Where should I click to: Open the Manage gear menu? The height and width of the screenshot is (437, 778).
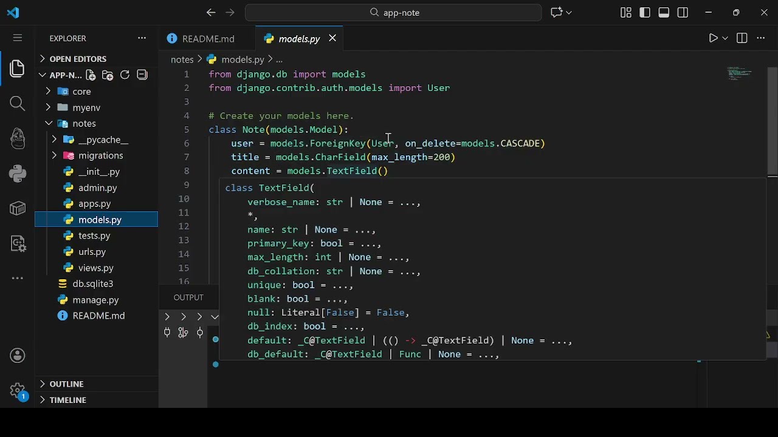[x=17, y=390]
